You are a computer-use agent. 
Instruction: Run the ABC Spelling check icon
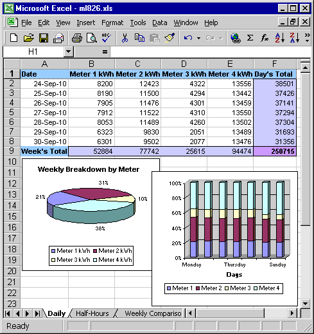tap(106, 38)
